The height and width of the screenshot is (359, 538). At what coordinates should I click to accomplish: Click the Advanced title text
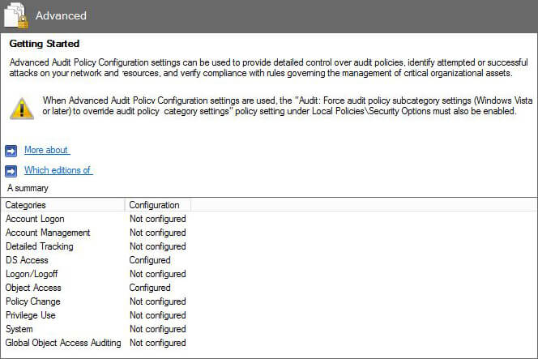click(x=61, y=15)
